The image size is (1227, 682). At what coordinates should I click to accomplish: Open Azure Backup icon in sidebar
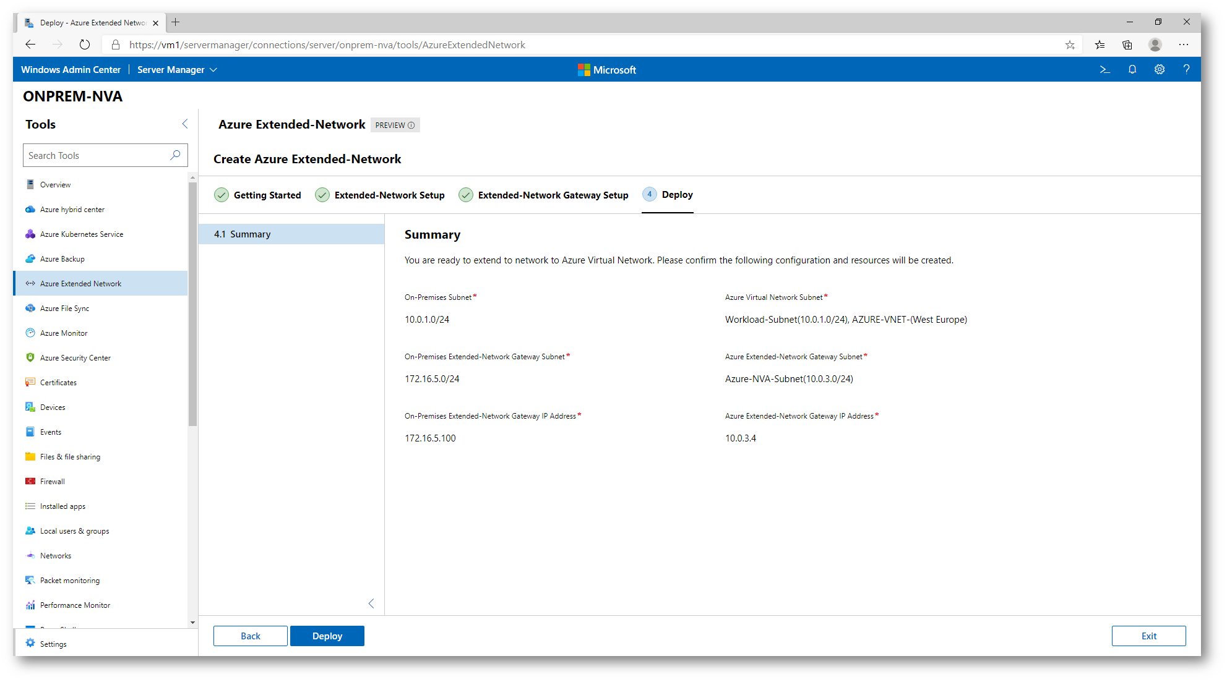(x=30, y=258)
